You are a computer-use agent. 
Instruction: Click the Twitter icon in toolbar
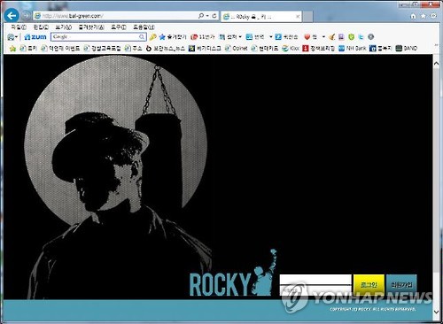point(361,37)
